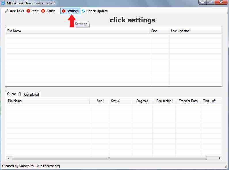This screenshot has height=170, width=229.
Task: Click the window resize grip corner
Action: click(x=226, y=167)
